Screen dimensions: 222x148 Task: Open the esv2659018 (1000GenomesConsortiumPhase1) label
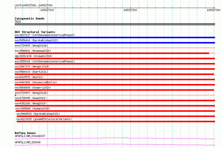[45, 61]
